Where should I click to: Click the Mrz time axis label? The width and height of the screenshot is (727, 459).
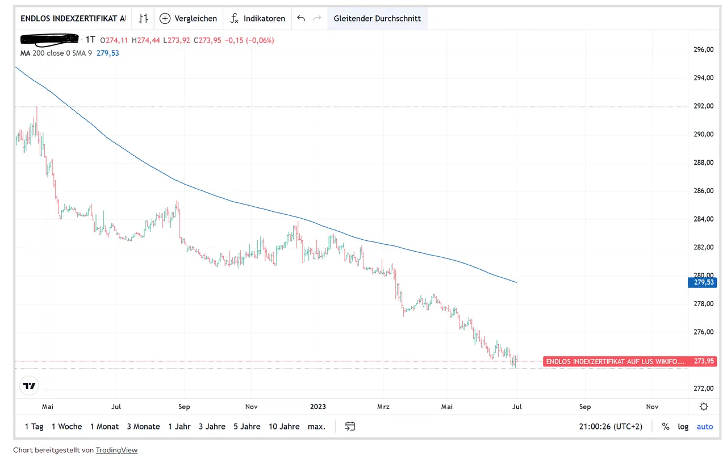(383, 407)
